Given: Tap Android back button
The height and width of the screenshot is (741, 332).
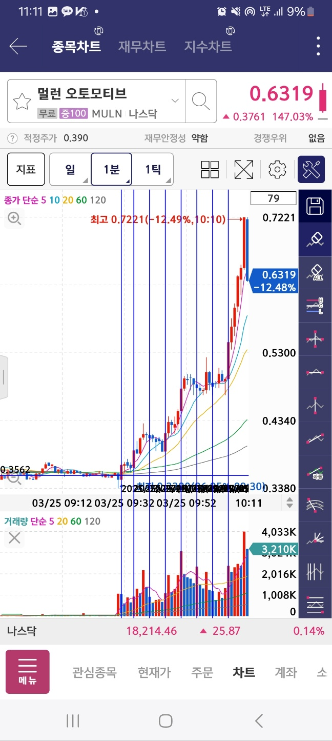Looking at the screenshot, I should pos(259,721).
